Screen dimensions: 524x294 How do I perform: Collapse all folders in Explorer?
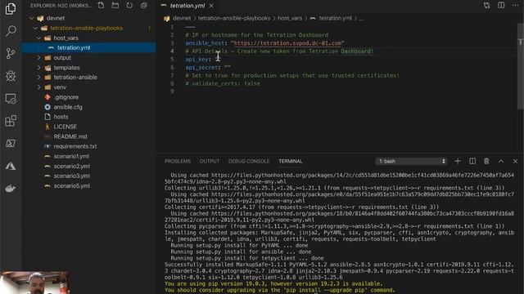tap(144, 6)
